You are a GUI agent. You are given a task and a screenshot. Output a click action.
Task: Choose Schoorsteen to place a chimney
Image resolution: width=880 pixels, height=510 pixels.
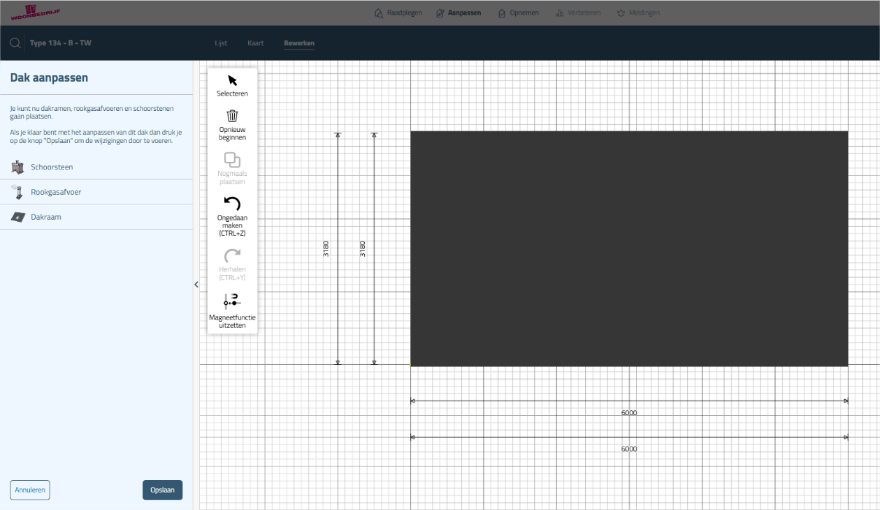tap(52, 167)
